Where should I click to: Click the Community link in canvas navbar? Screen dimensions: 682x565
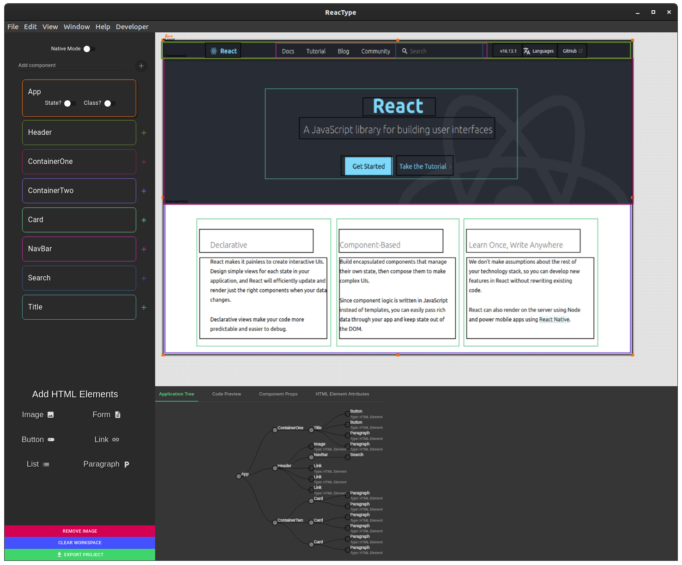375,51
